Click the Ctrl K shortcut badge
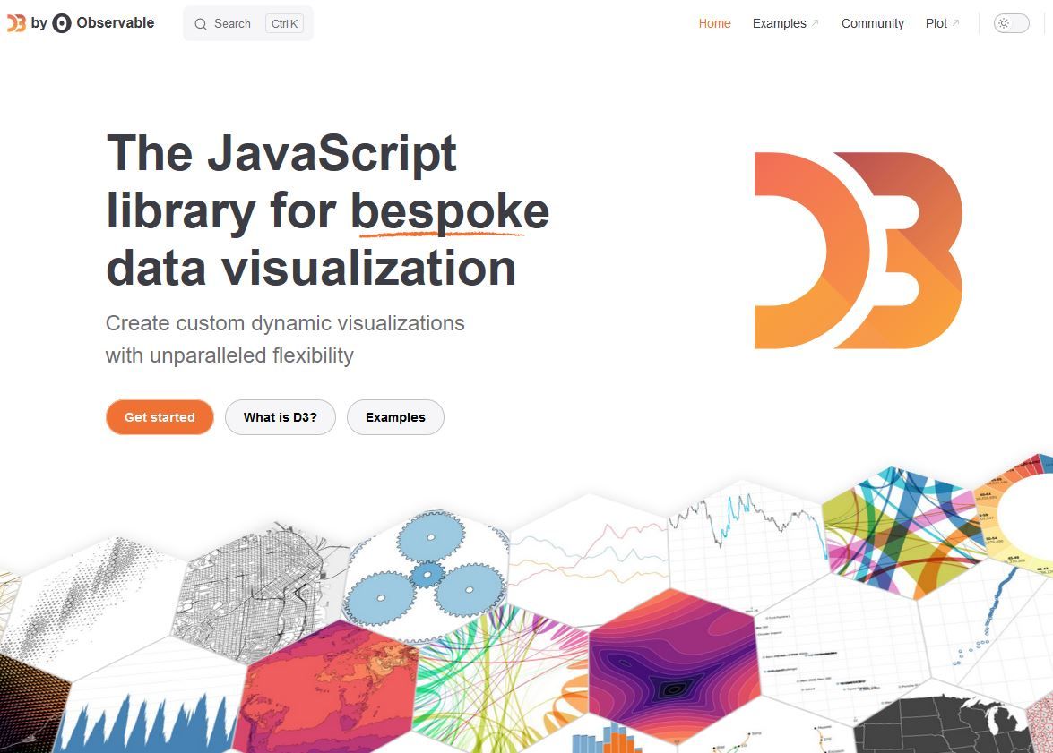Screen dimensions: 1053x753 [x=284, y=23]
